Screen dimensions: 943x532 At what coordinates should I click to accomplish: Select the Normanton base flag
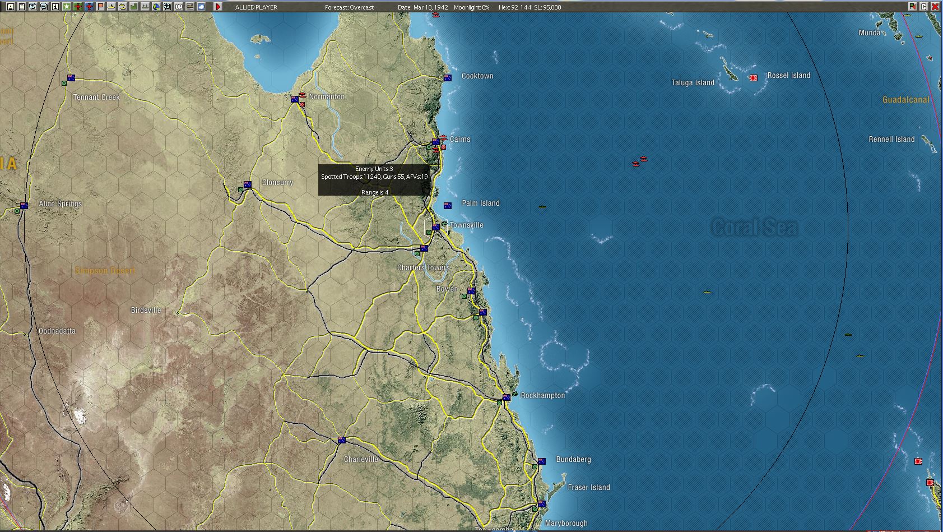point(295,99)
